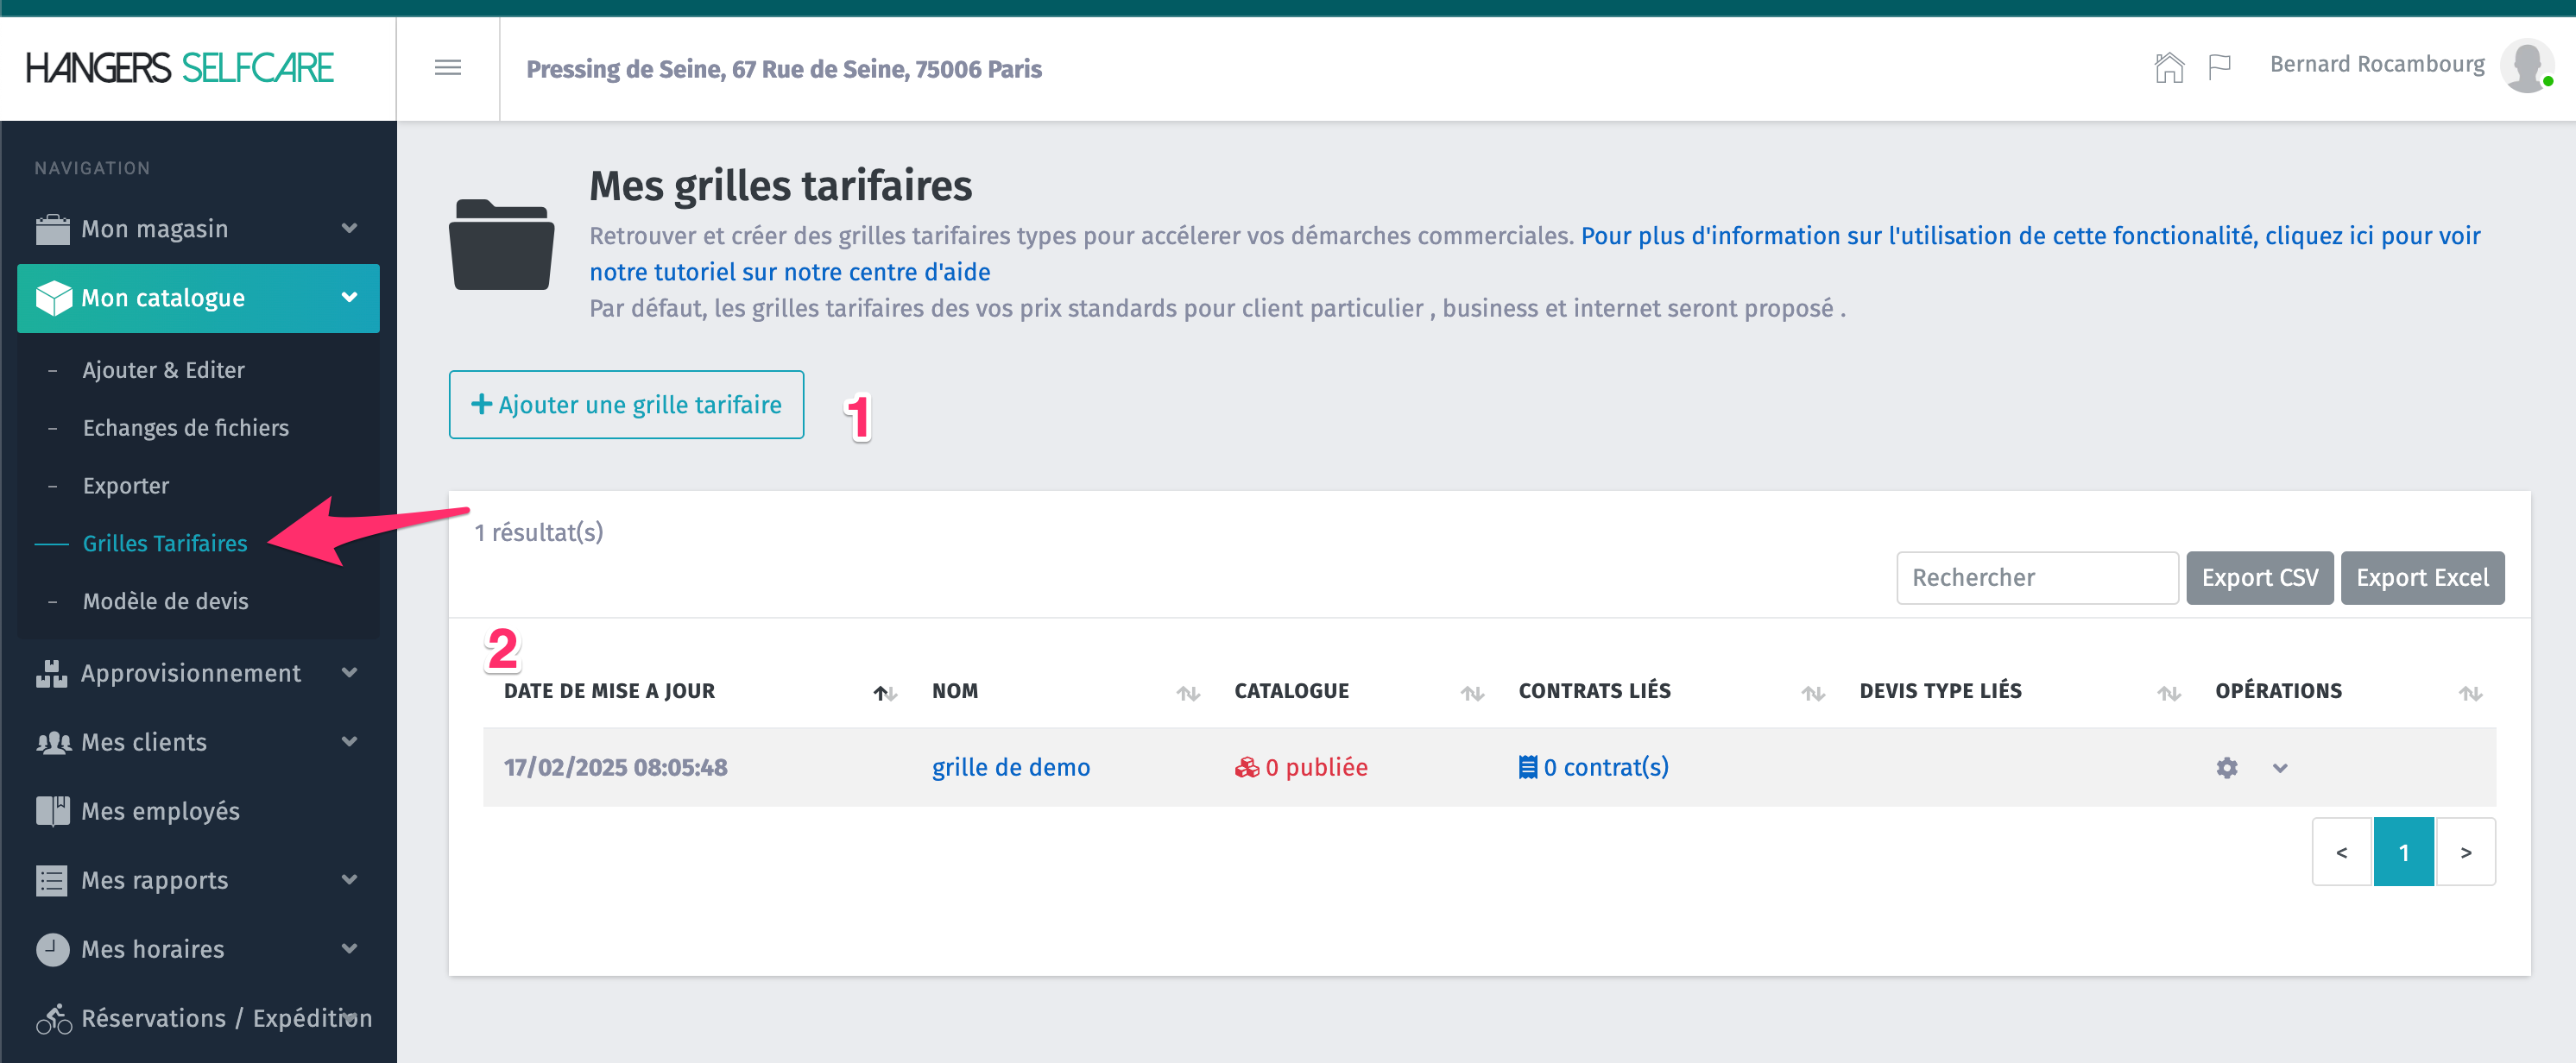Toggle sort on the Nom column
The height and width of the screenshot is (1063, 2576).
click(x=1187, y=692)
